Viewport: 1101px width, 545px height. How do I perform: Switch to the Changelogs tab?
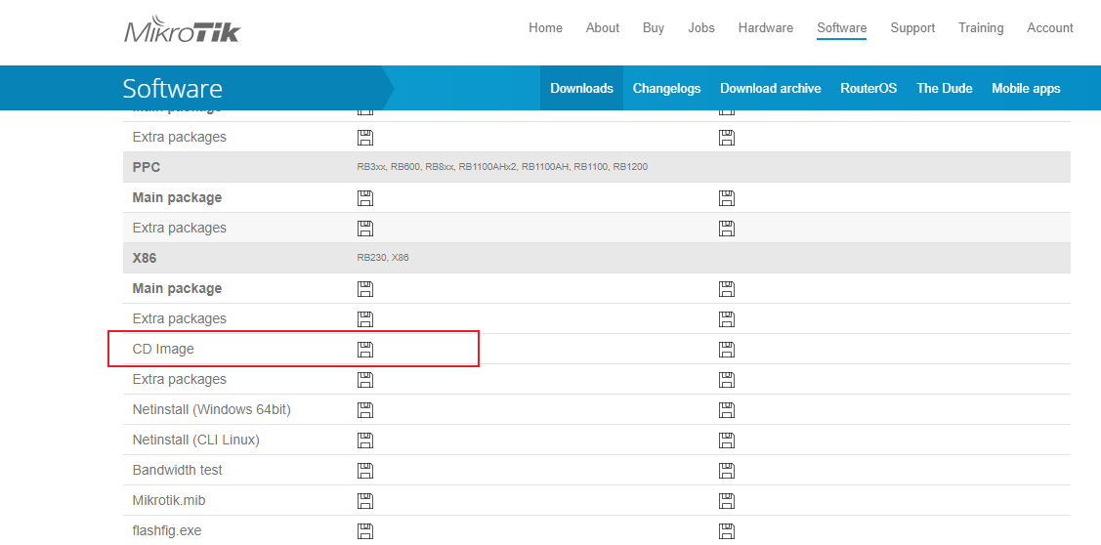click(x=666, y=89)
